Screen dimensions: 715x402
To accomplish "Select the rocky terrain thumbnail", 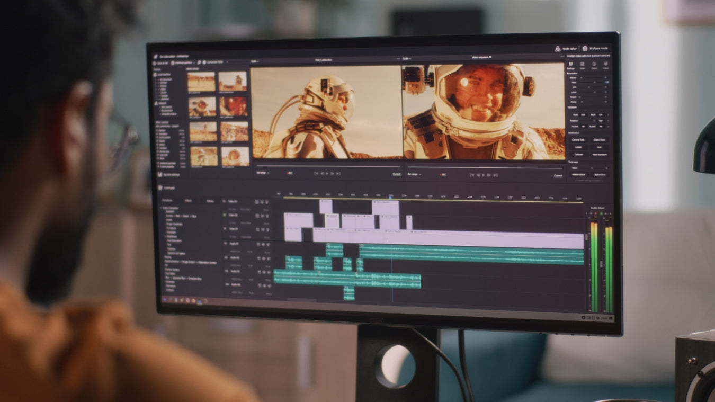I will (234, 131).
